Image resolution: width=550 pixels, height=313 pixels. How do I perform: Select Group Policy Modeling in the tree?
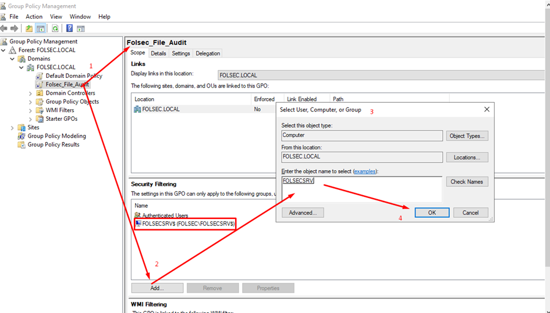click(56, 136)
